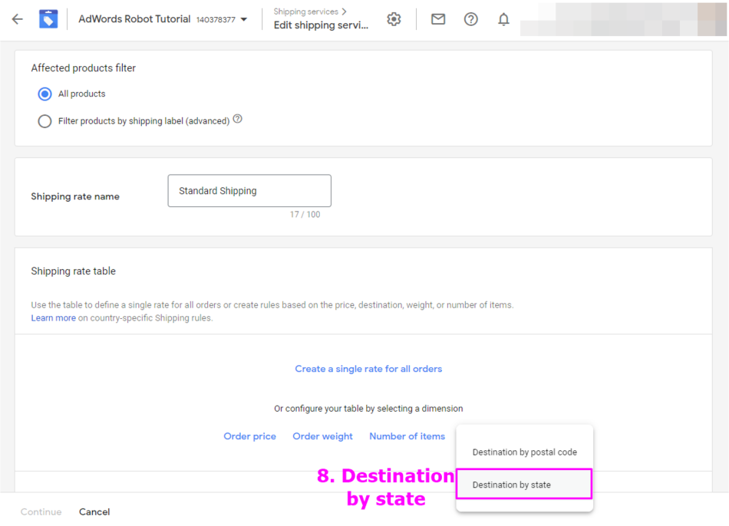Click the Merchant Center logo icon
Viewport: 729px width, 526px height.
48,19
